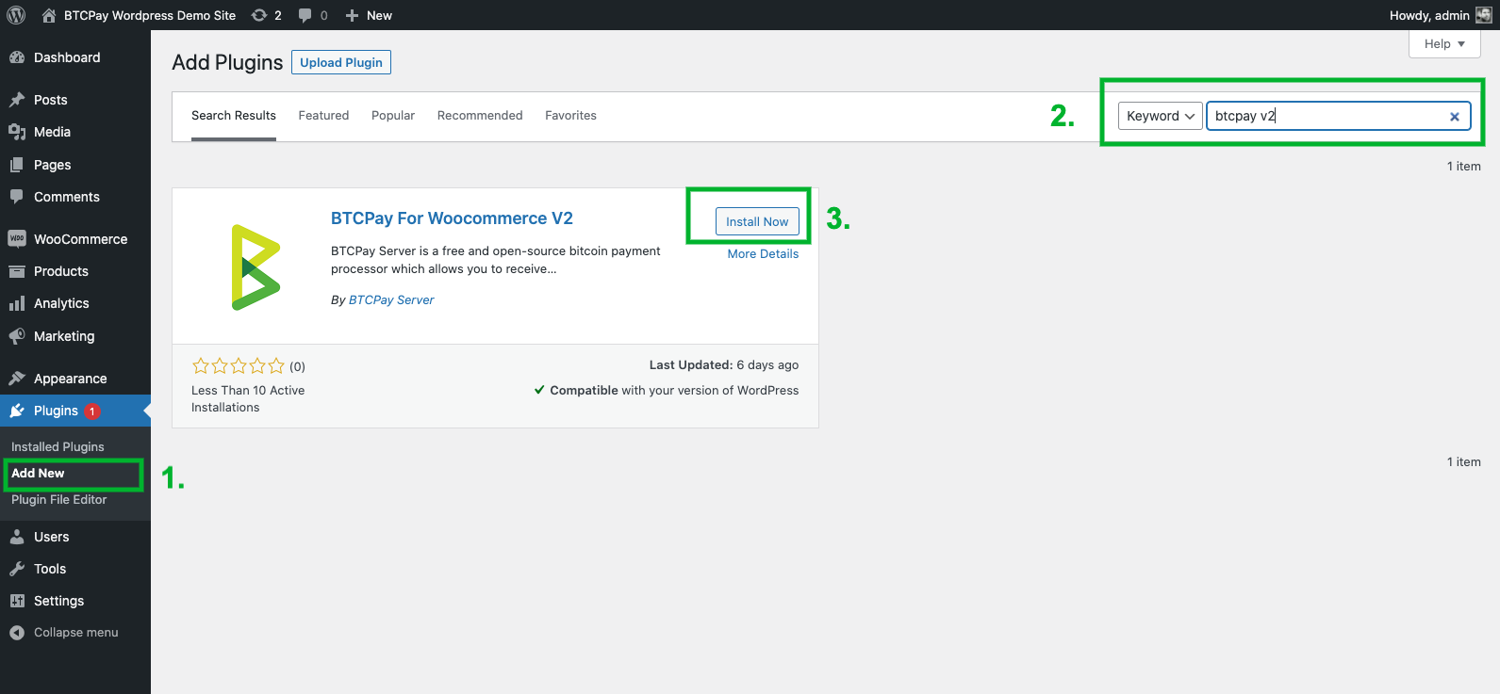Click the home icon beside the site name
1500x694 pixels.
[x=49, y=15]
